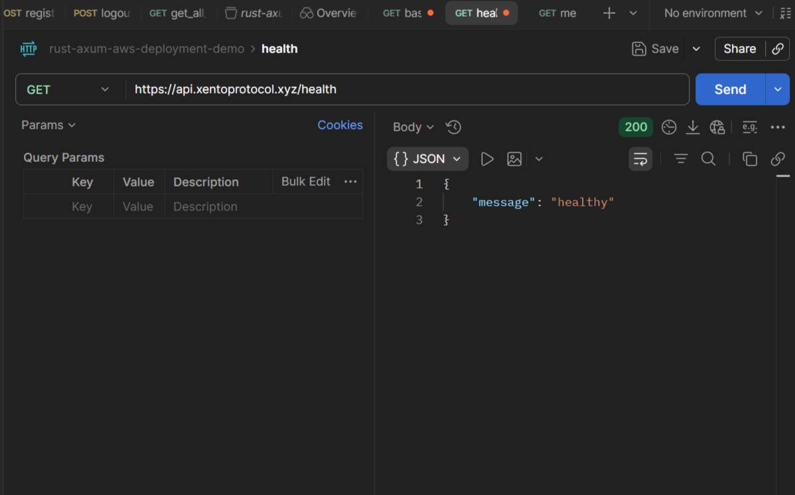The width and height of the screenshot is (795, 495).
Task: Click the health request name in breadcrumb
Action: (279, 48)
